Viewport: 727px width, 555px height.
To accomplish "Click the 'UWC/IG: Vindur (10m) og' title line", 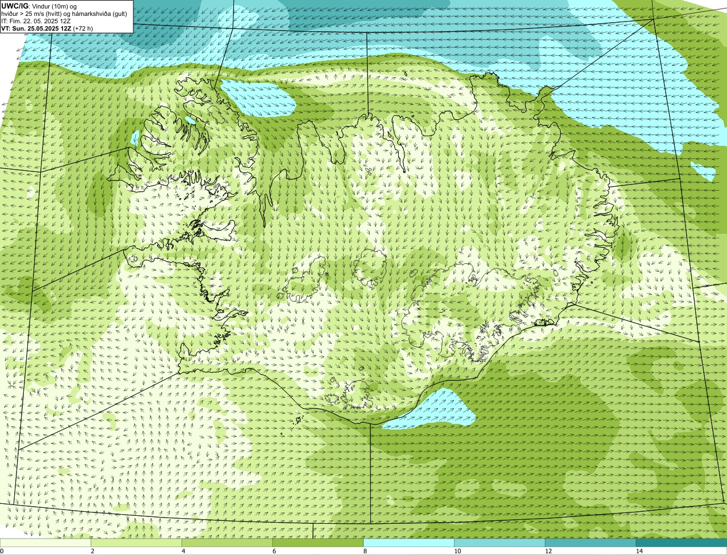I will 39,6.
